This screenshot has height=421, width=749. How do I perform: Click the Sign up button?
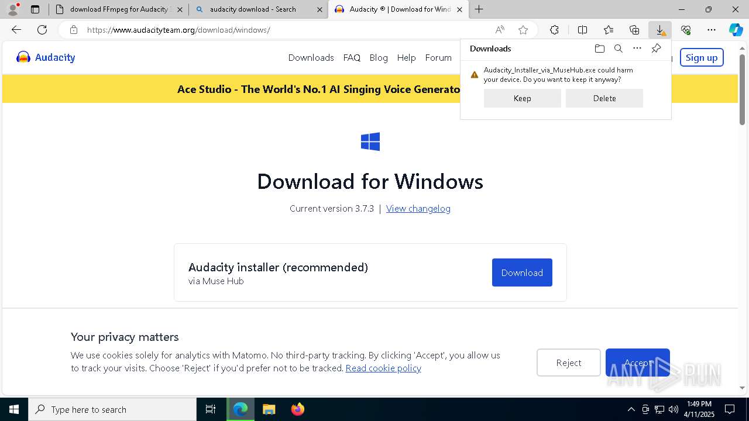(702, 57)
